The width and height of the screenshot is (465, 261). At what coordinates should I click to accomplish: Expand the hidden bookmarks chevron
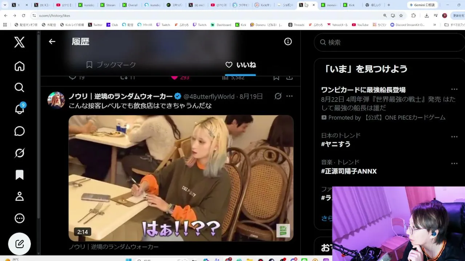[434, 25]
